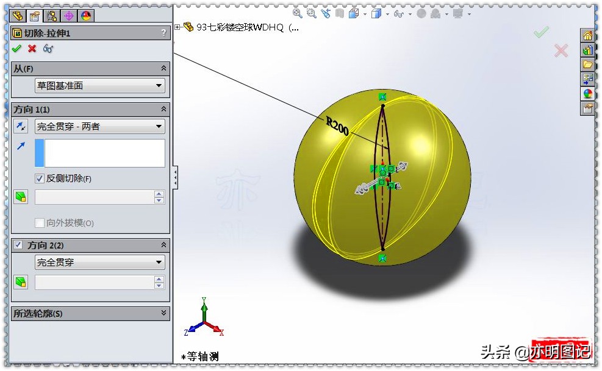The height and width of the screenshot is (371, 602).
Task: Confirm the Cut-Extrude with the green checkmark
Action: tap(17, 49)
